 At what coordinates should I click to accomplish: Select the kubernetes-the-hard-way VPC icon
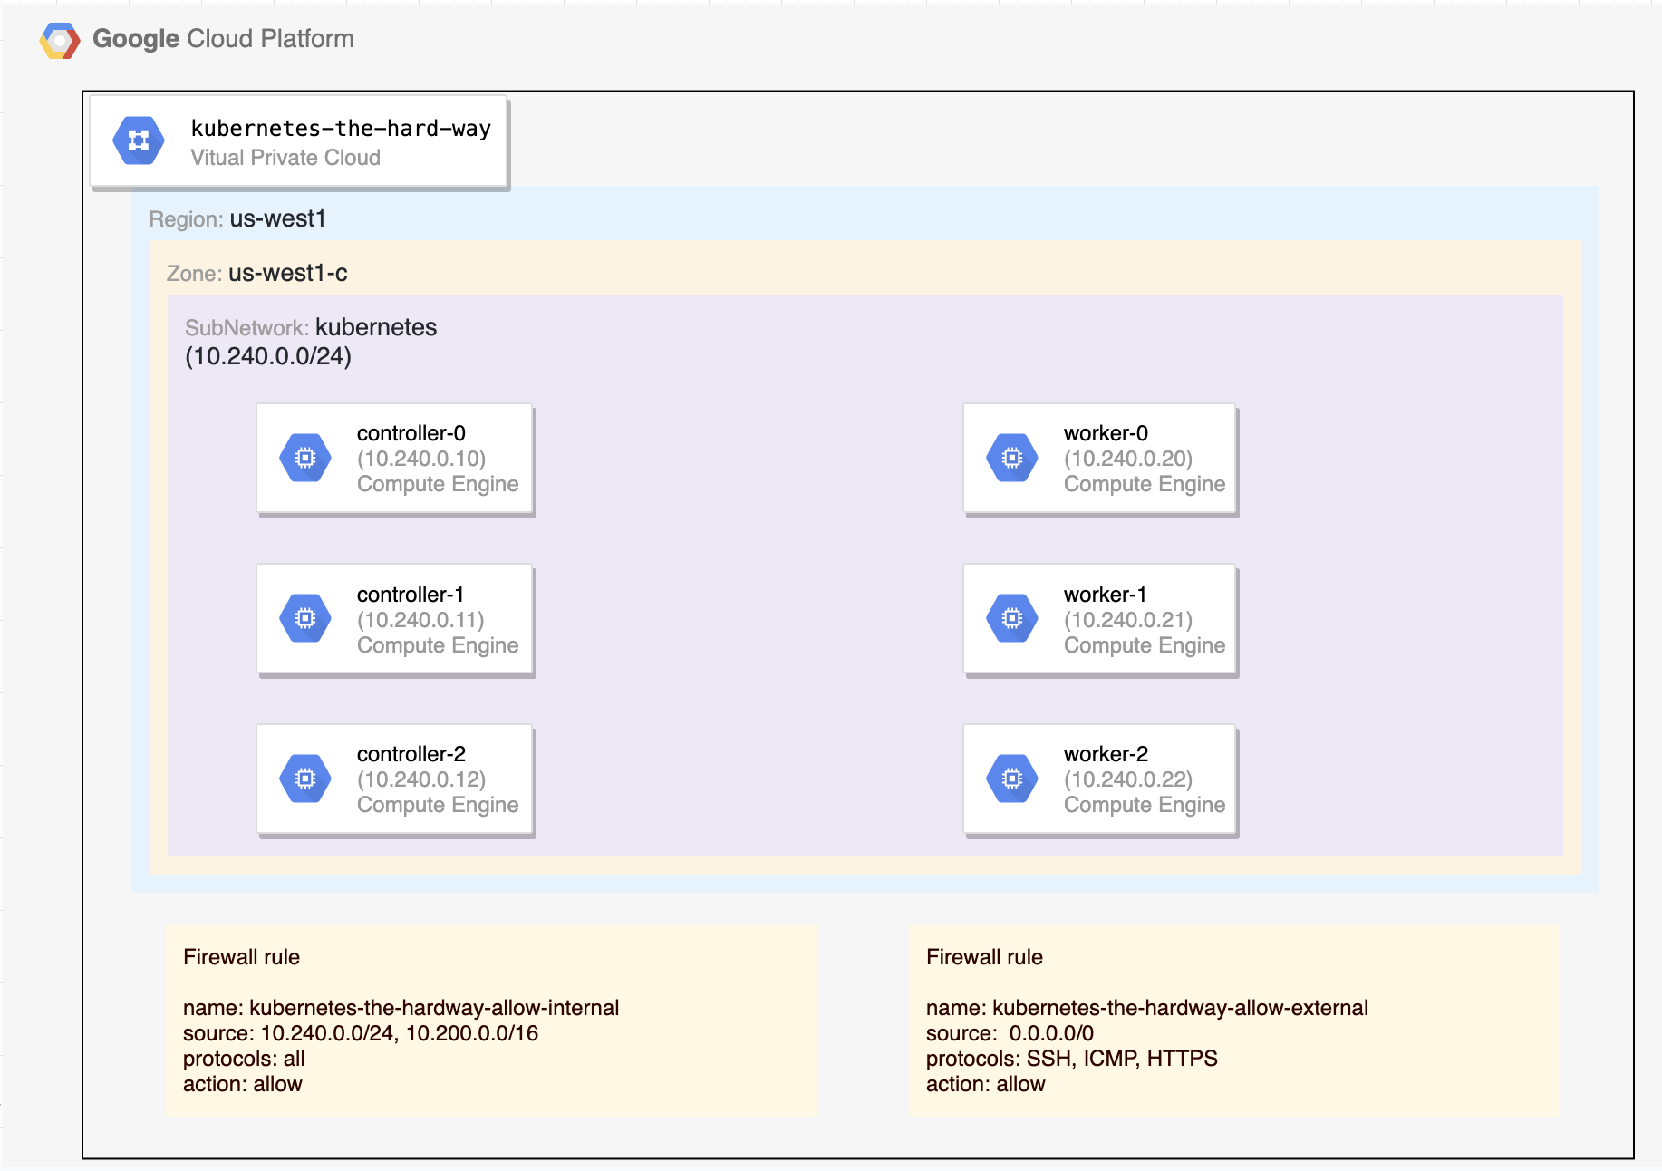point(138,140)
